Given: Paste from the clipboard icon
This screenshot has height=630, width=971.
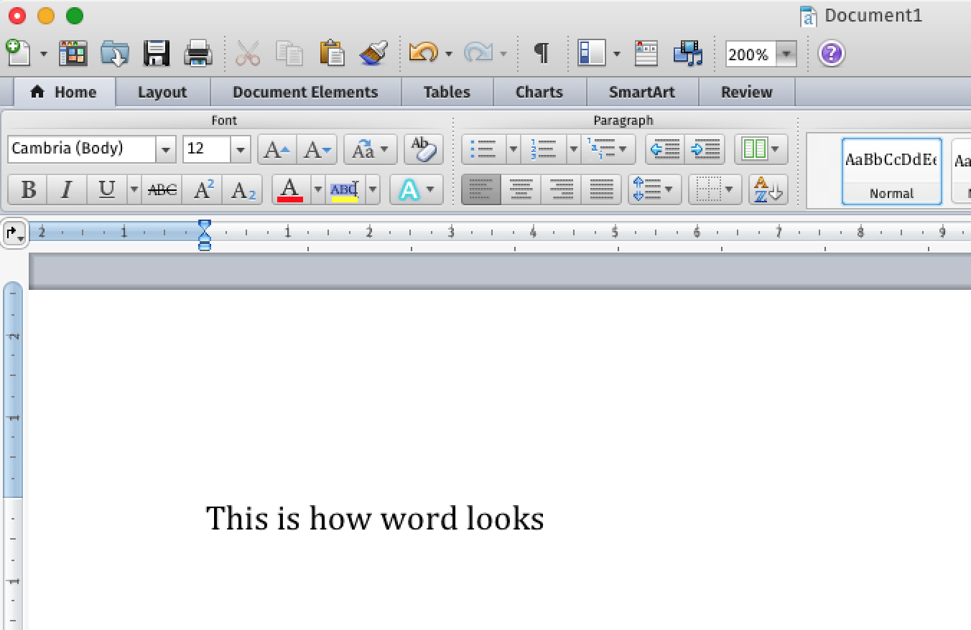Looking at the screenshot, I should click(x=332, y=53).
